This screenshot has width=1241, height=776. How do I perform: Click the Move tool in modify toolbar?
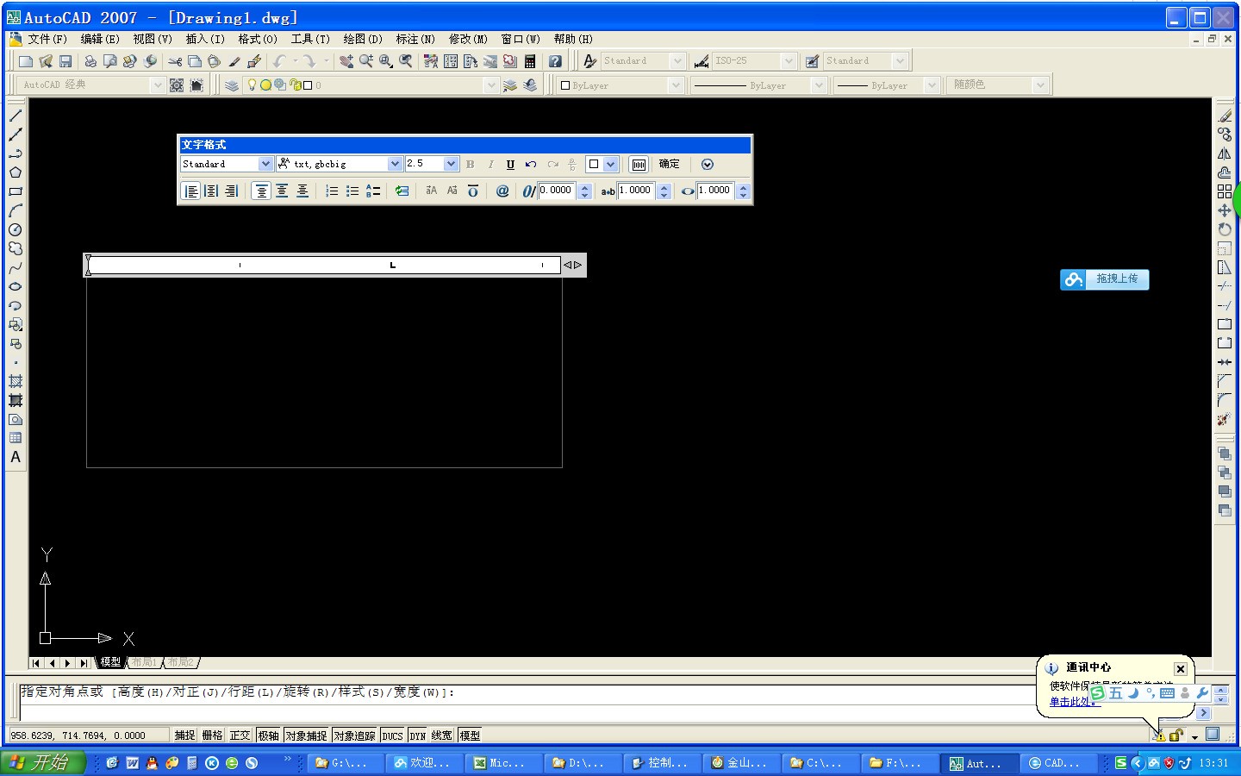[1225, 210]
